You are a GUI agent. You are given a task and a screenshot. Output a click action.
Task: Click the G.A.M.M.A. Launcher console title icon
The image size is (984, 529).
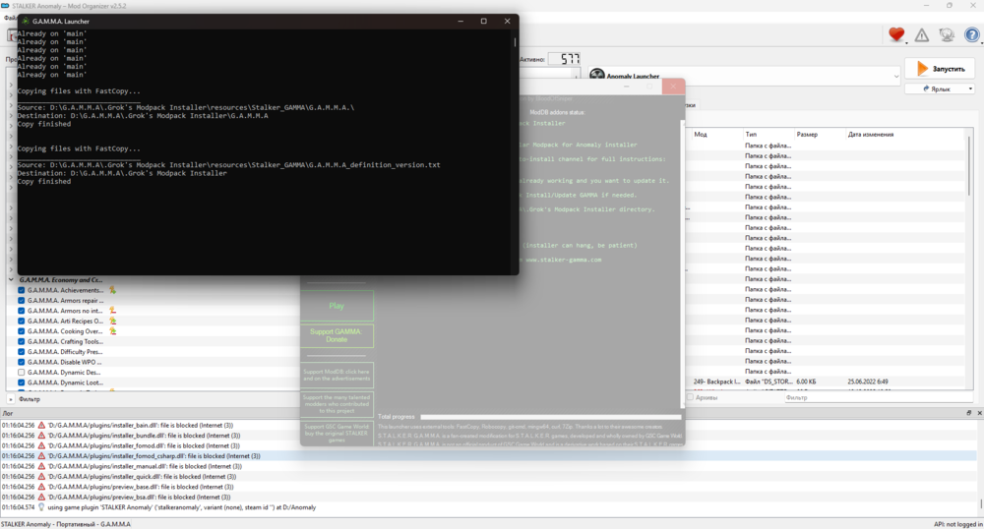coord(26,21)
